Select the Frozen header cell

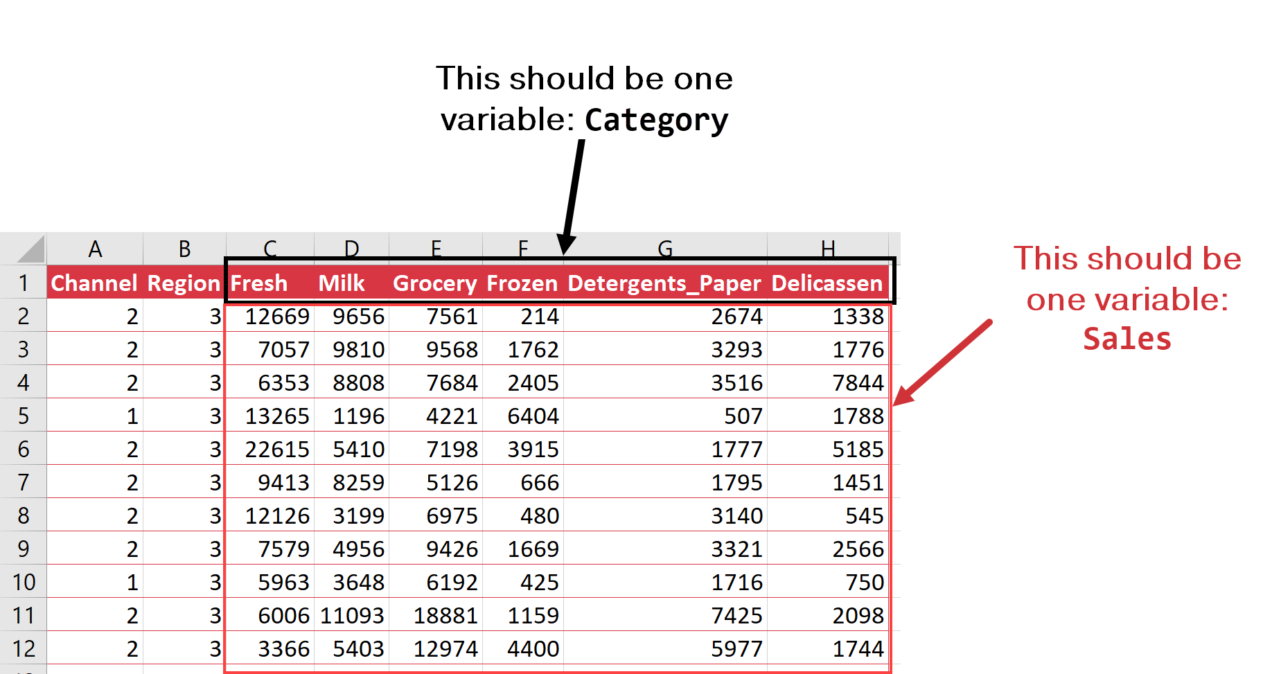(522, 283)
